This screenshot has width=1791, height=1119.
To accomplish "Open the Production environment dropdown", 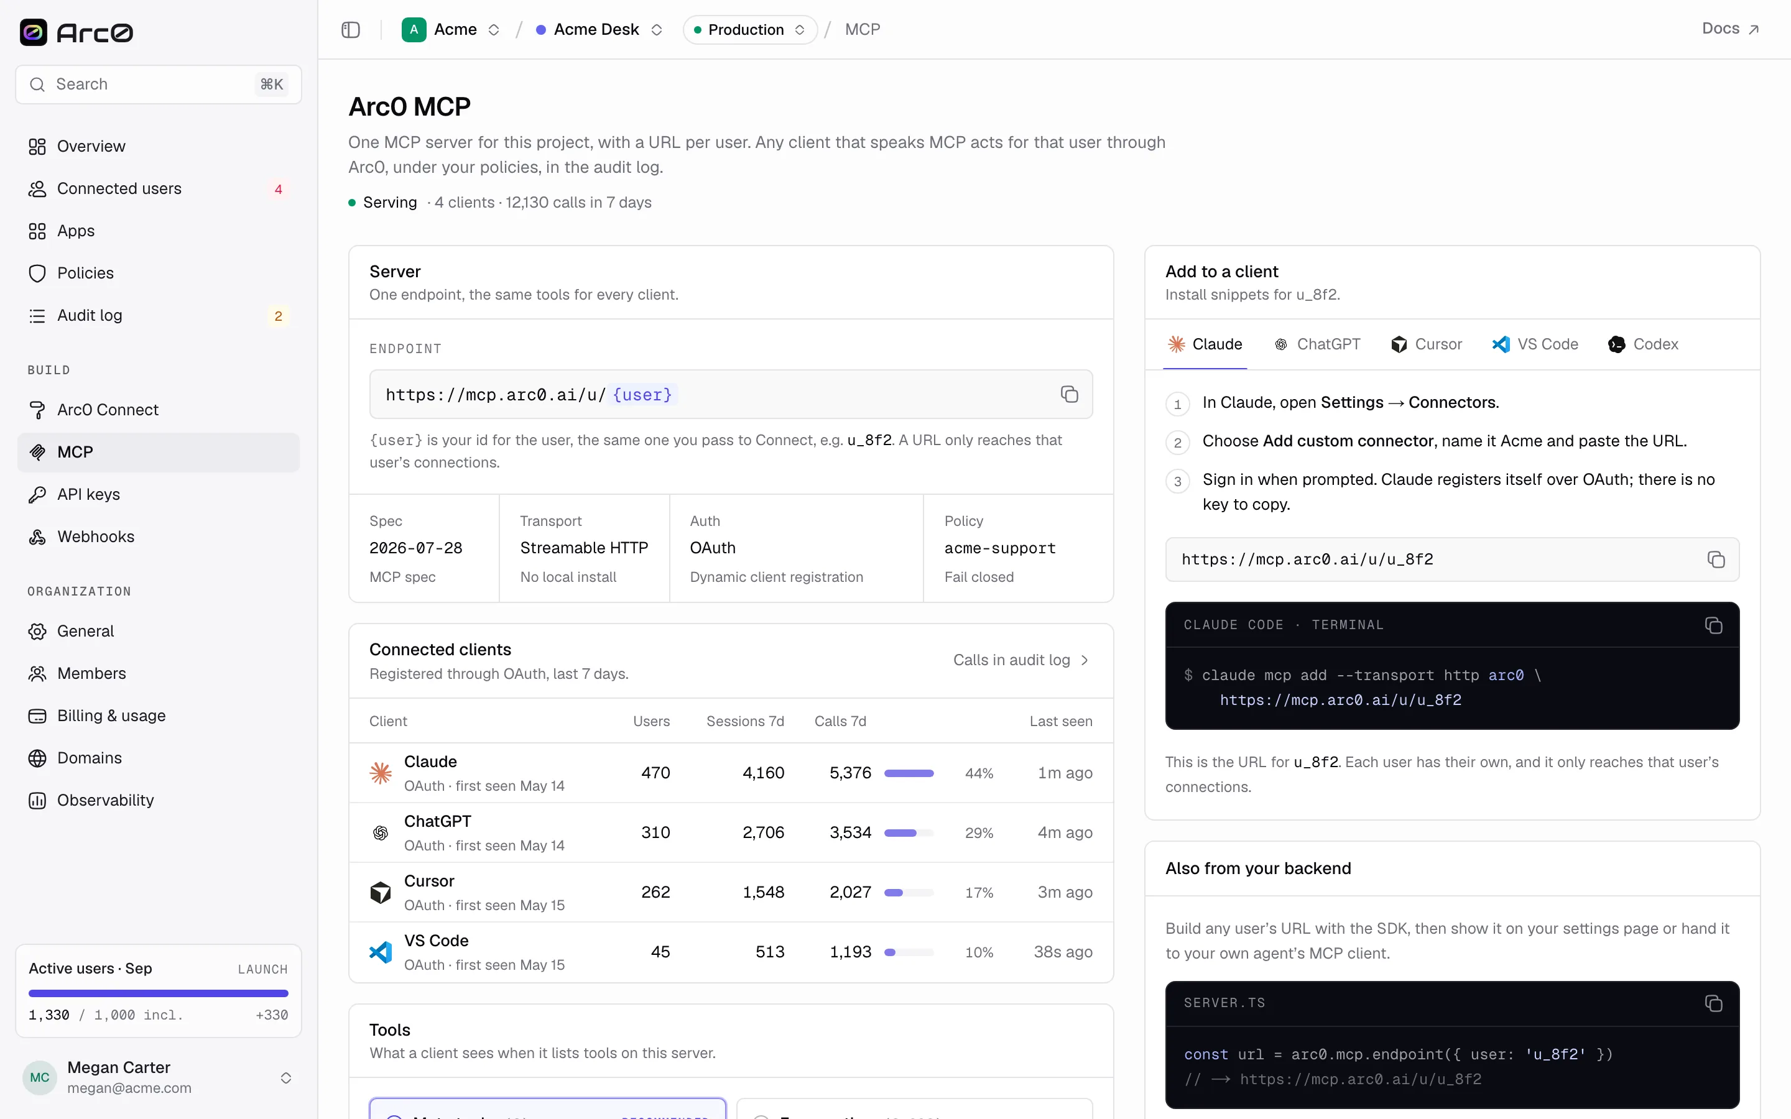I will coord(750,30).
